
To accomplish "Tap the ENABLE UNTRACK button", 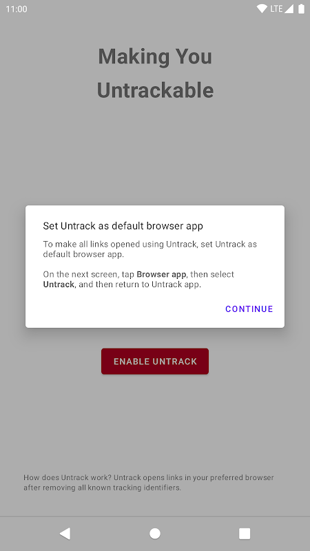I will pyautogui.click(x=155, y=361).
